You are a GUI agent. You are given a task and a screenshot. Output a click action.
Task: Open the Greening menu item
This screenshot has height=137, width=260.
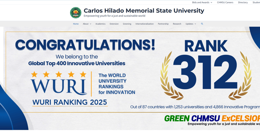click(x=127, y=24)
